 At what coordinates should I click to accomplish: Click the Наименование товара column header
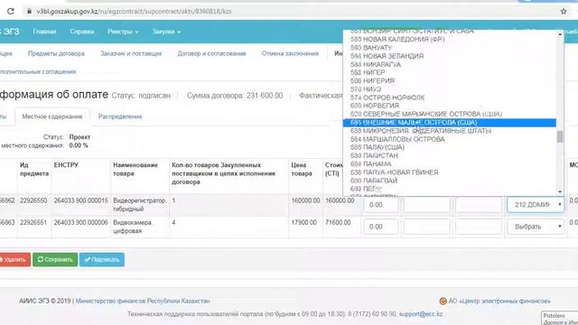coord(135,169)
